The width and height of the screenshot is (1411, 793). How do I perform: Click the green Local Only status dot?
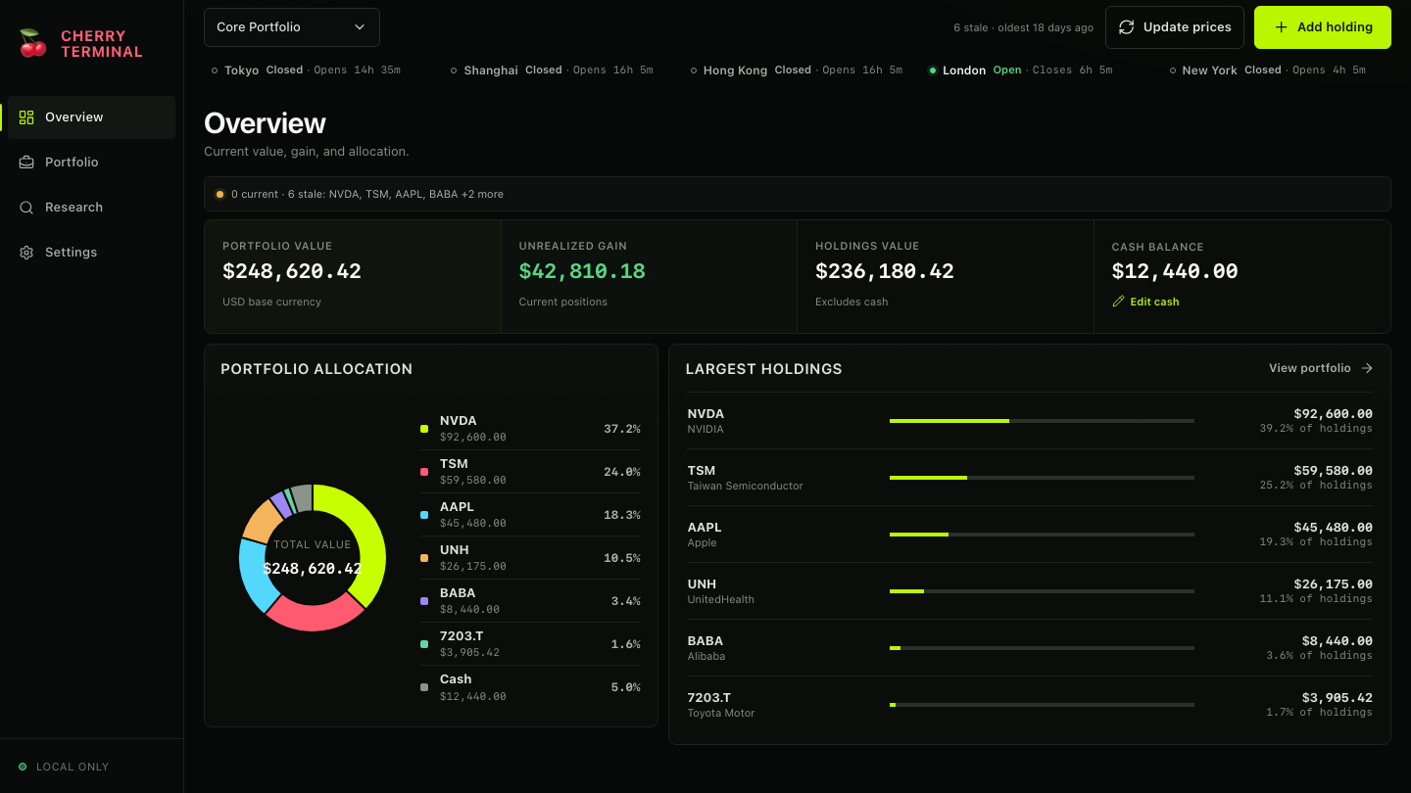(23, 767)
